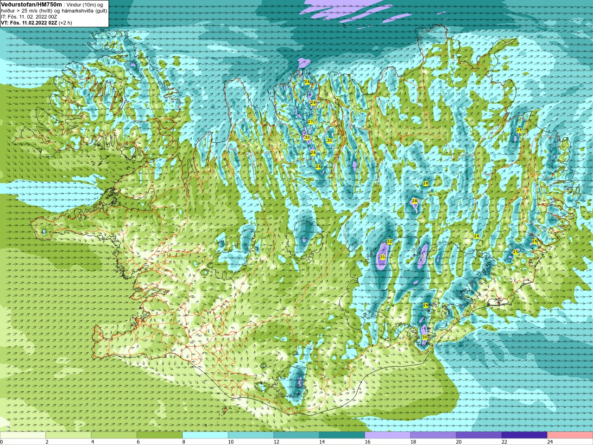Click the legend scale number 14
The width and height of the screenshot is (593, 445).
(322, 442)
